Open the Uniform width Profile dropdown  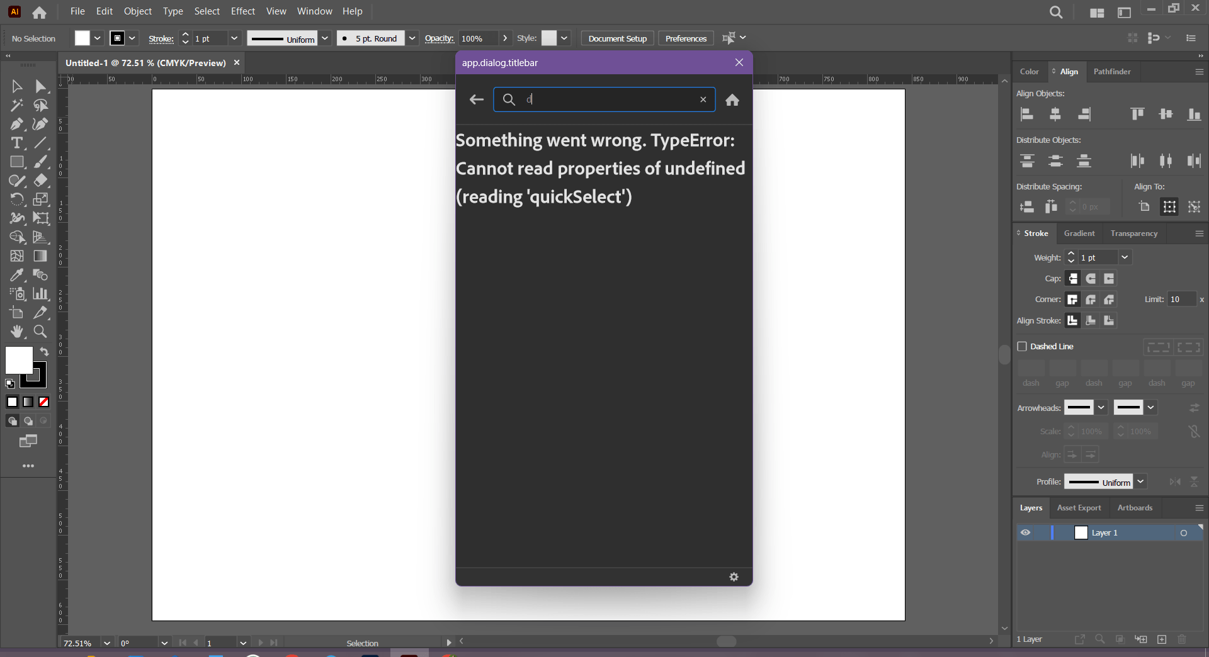pyautogui.click(x=1141, y=481)
